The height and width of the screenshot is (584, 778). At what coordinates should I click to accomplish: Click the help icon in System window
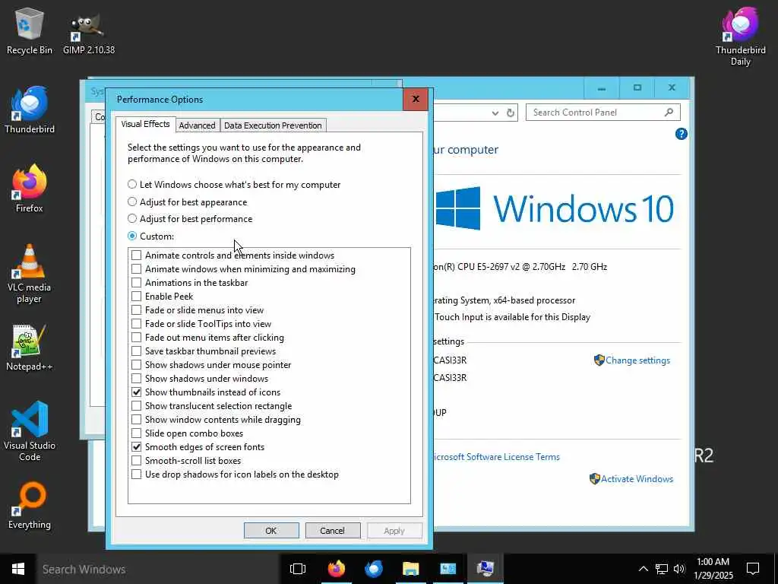coord(682,134)
